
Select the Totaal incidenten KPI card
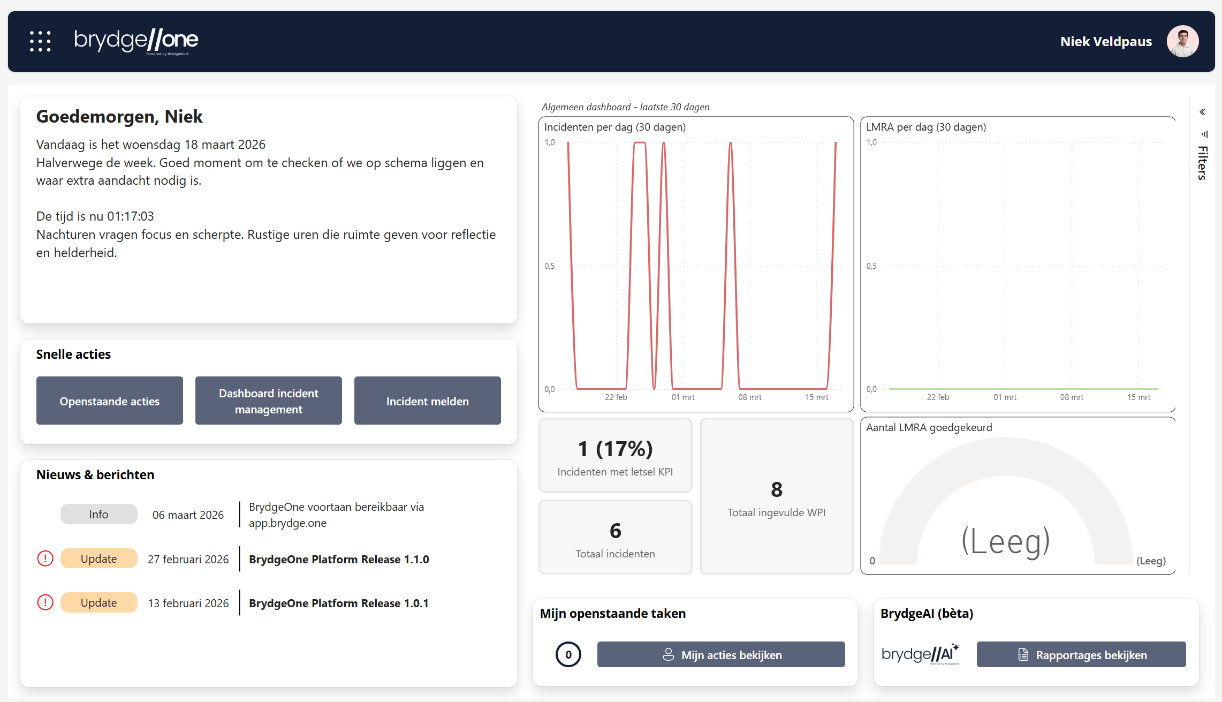coord(614,537)
